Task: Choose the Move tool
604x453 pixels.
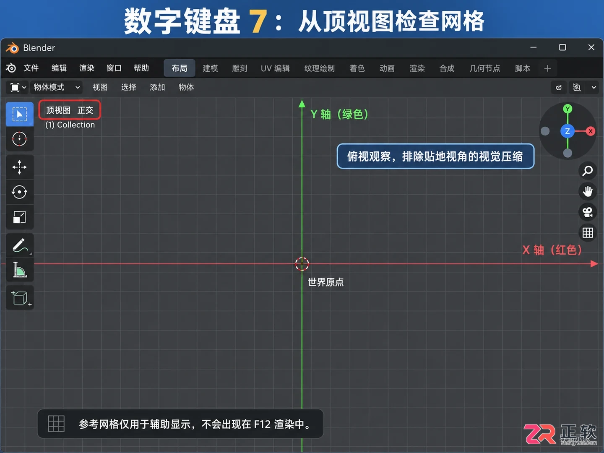Action: click(20, 167)
